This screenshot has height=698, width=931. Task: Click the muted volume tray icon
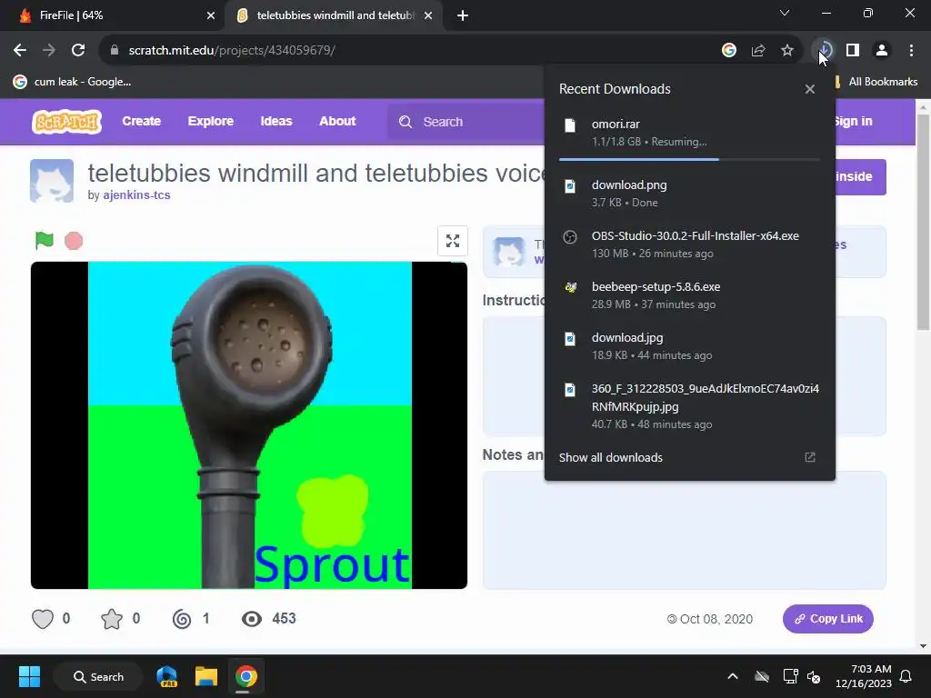click(814, 676)
